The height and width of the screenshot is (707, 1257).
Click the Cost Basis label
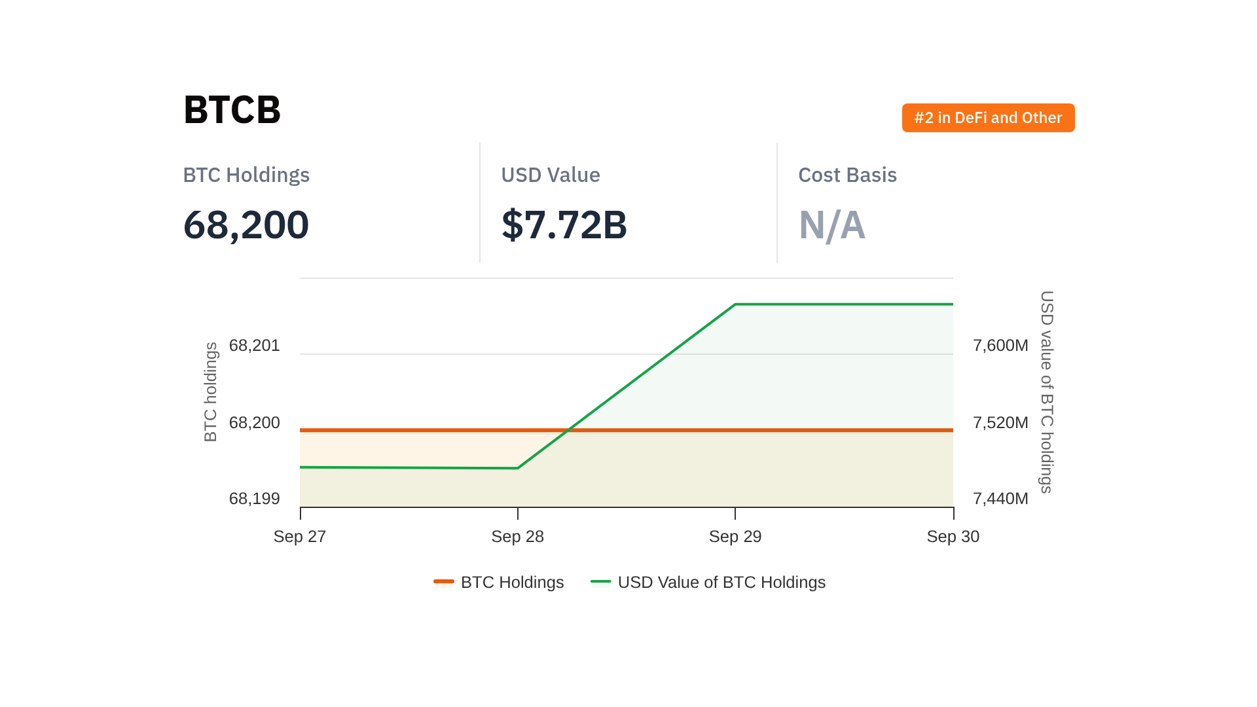(x=847, y=175)
